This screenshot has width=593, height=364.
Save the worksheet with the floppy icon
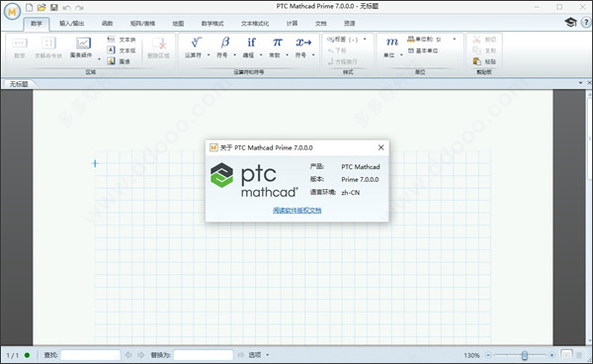click(x=54, y=7)
